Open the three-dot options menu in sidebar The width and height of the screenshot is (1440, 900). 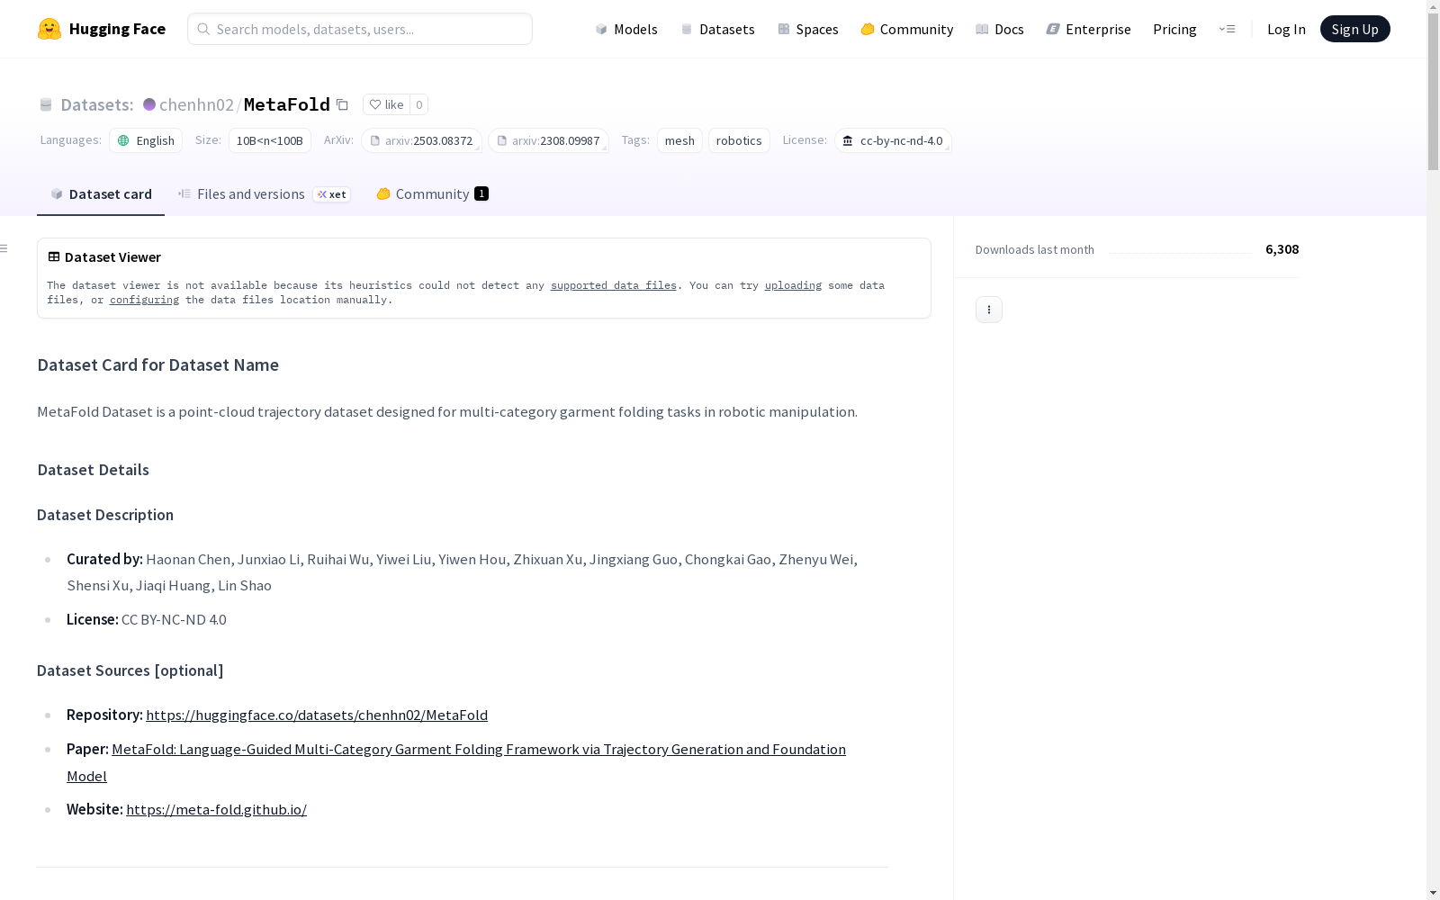(x=988, y=310)
